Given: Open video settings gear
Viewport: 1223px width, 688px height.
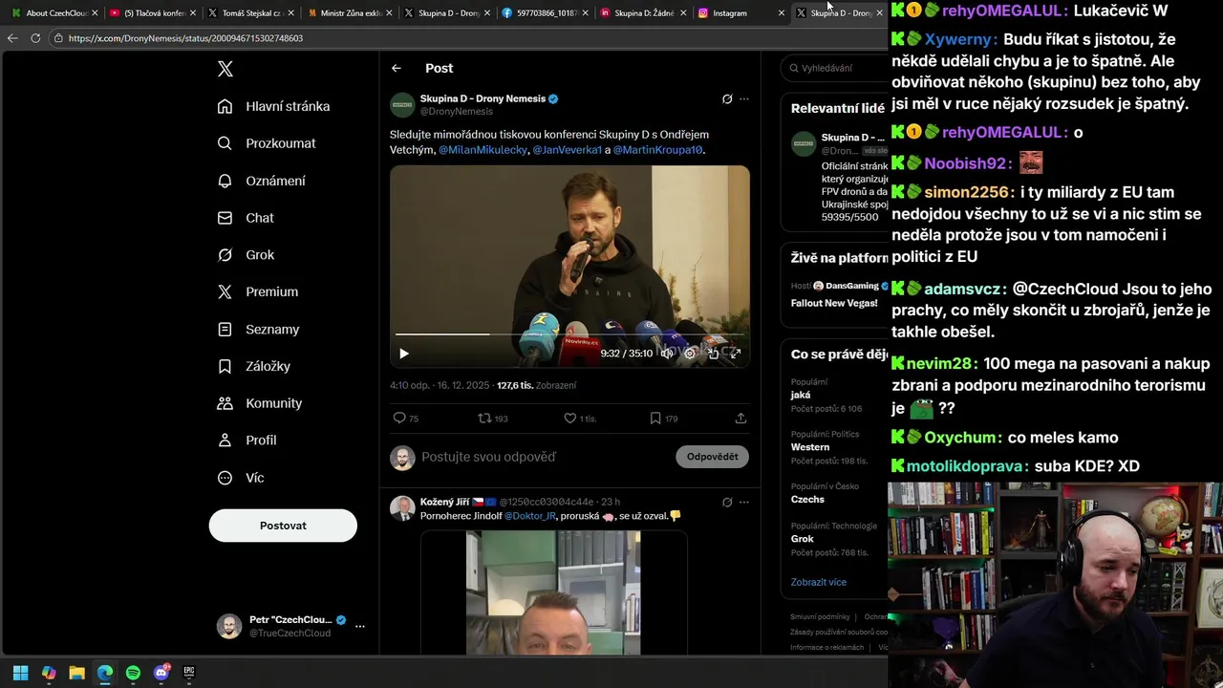Looking at the screenshot, I should 690,354.
